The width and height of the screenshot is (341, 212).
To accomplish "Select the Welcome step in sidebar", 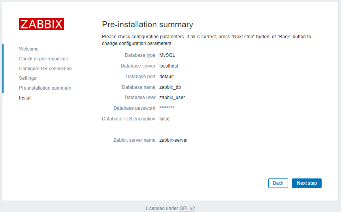I will [29, 49].
